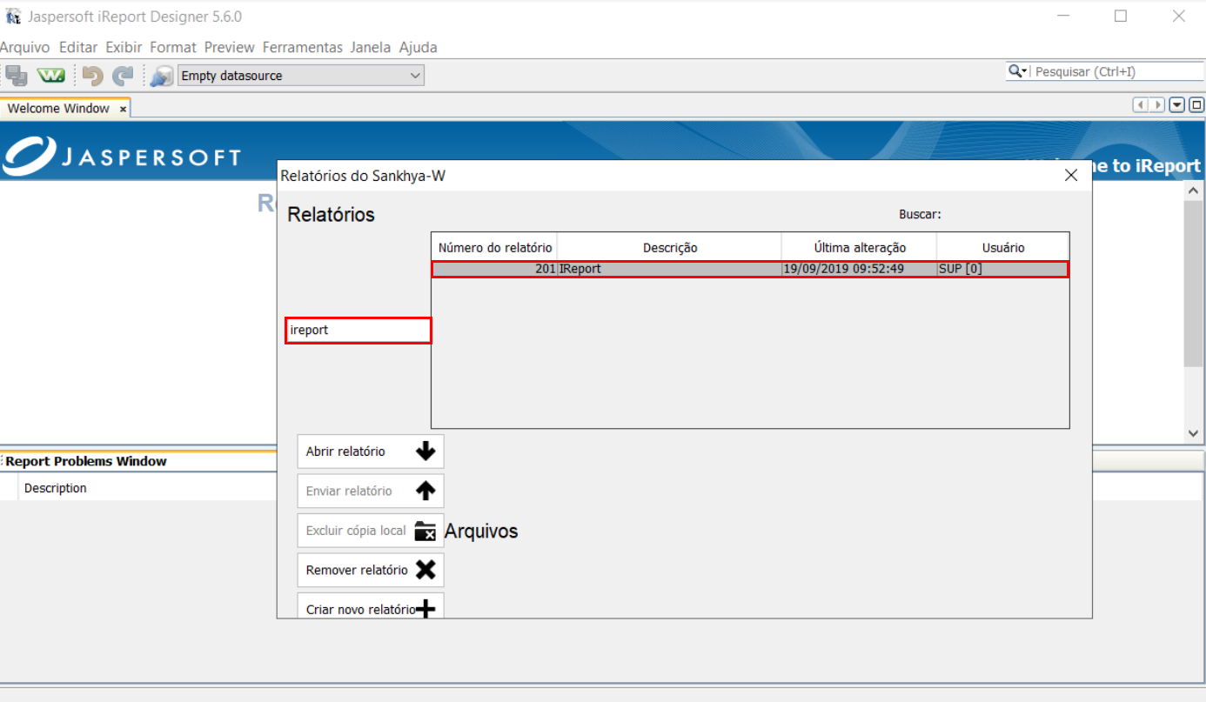Click the ireport search input field
The image size is (1206, 702).
[358, 331]
